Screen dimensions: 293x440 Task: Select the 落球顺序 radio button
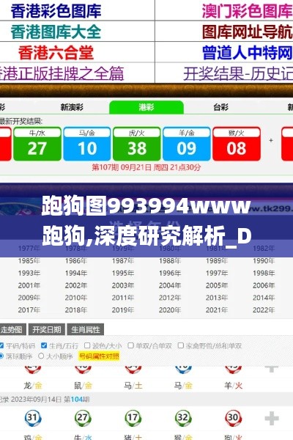coord(1,356)
